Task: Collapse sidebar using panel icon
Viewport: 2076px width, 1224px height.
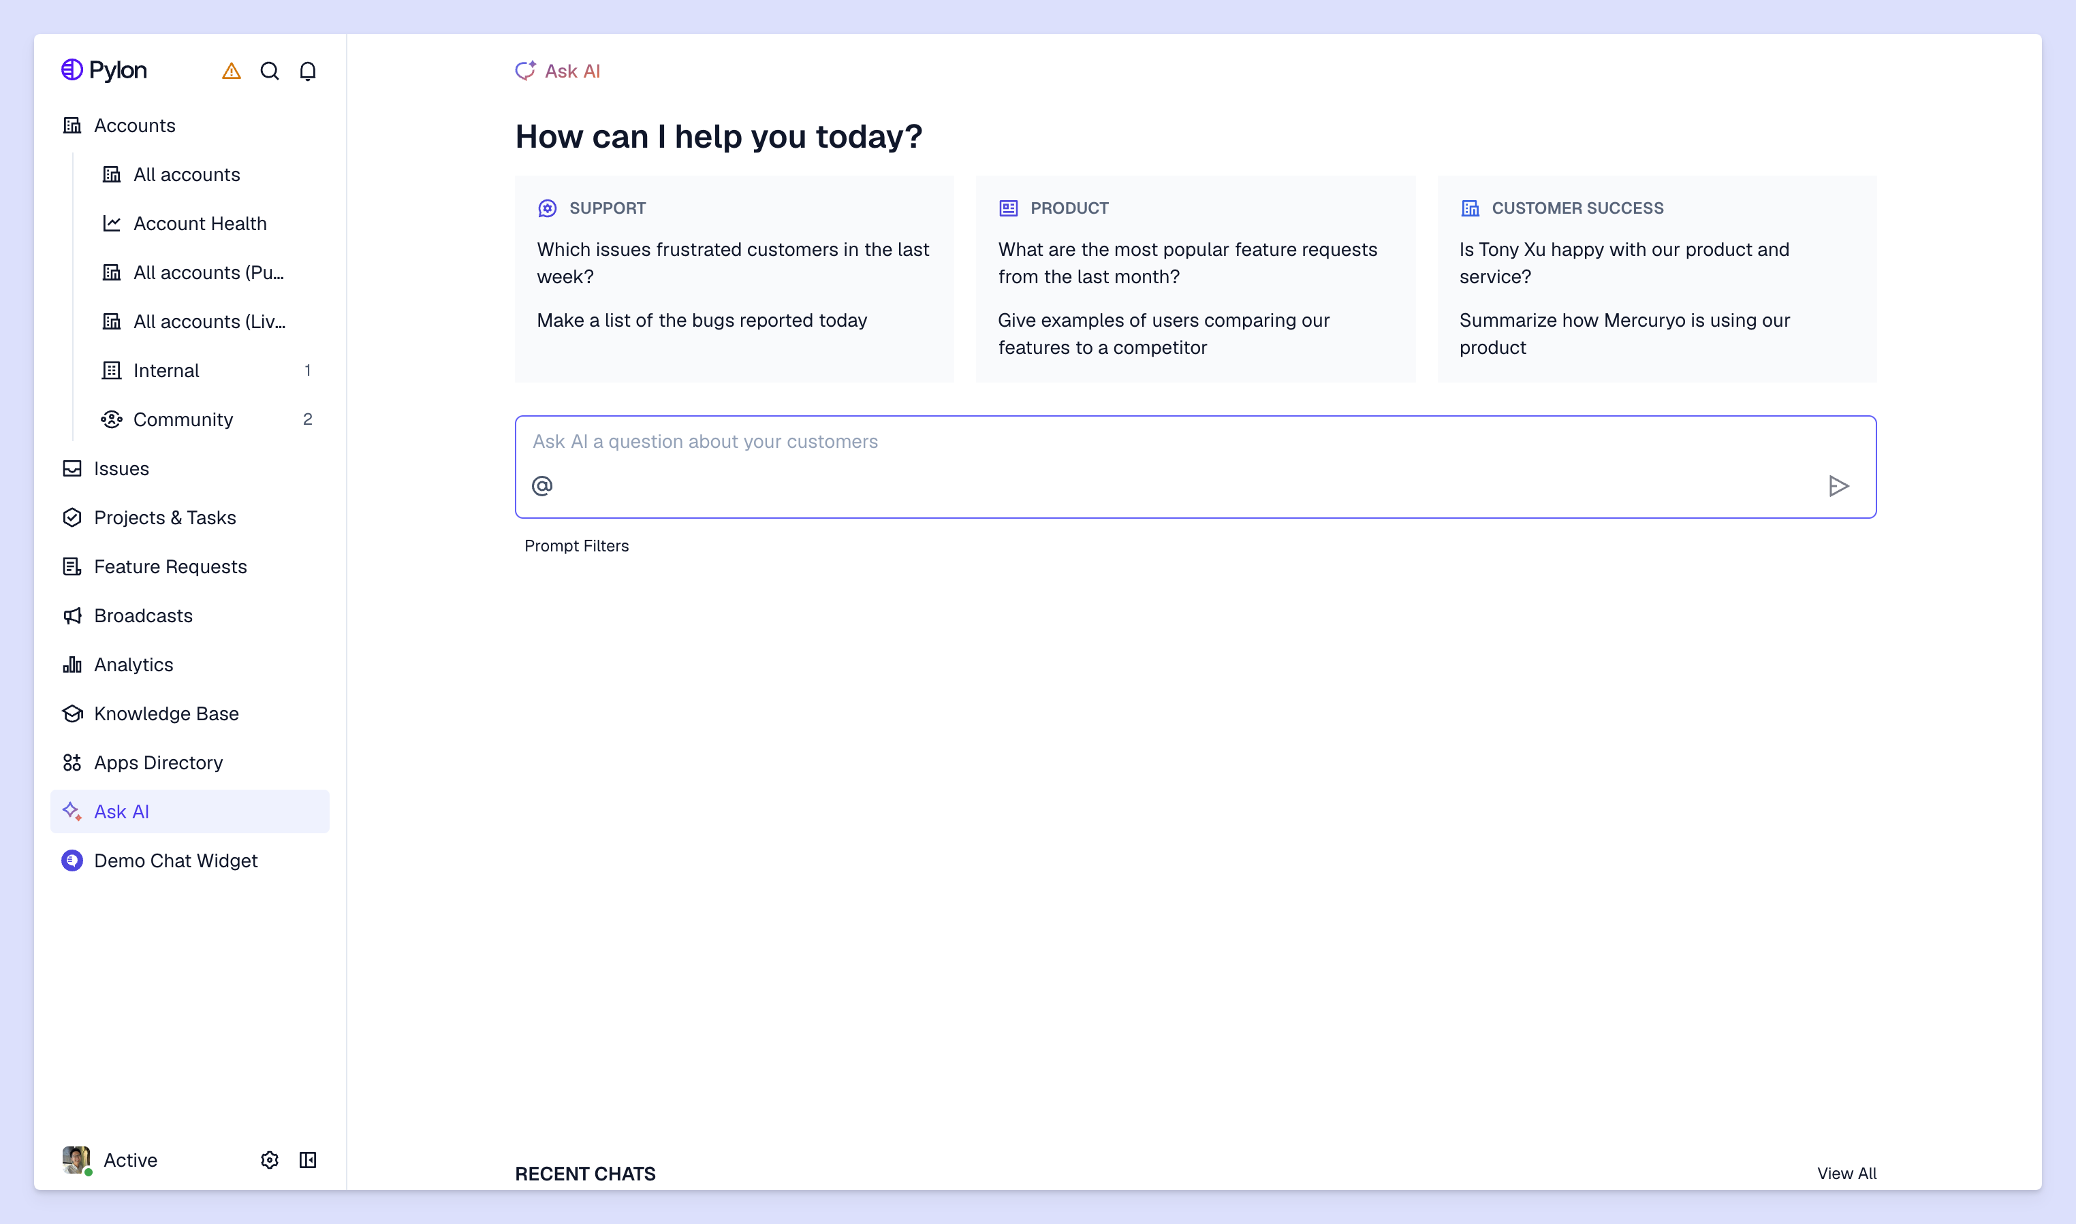Action: (308, 1159)
